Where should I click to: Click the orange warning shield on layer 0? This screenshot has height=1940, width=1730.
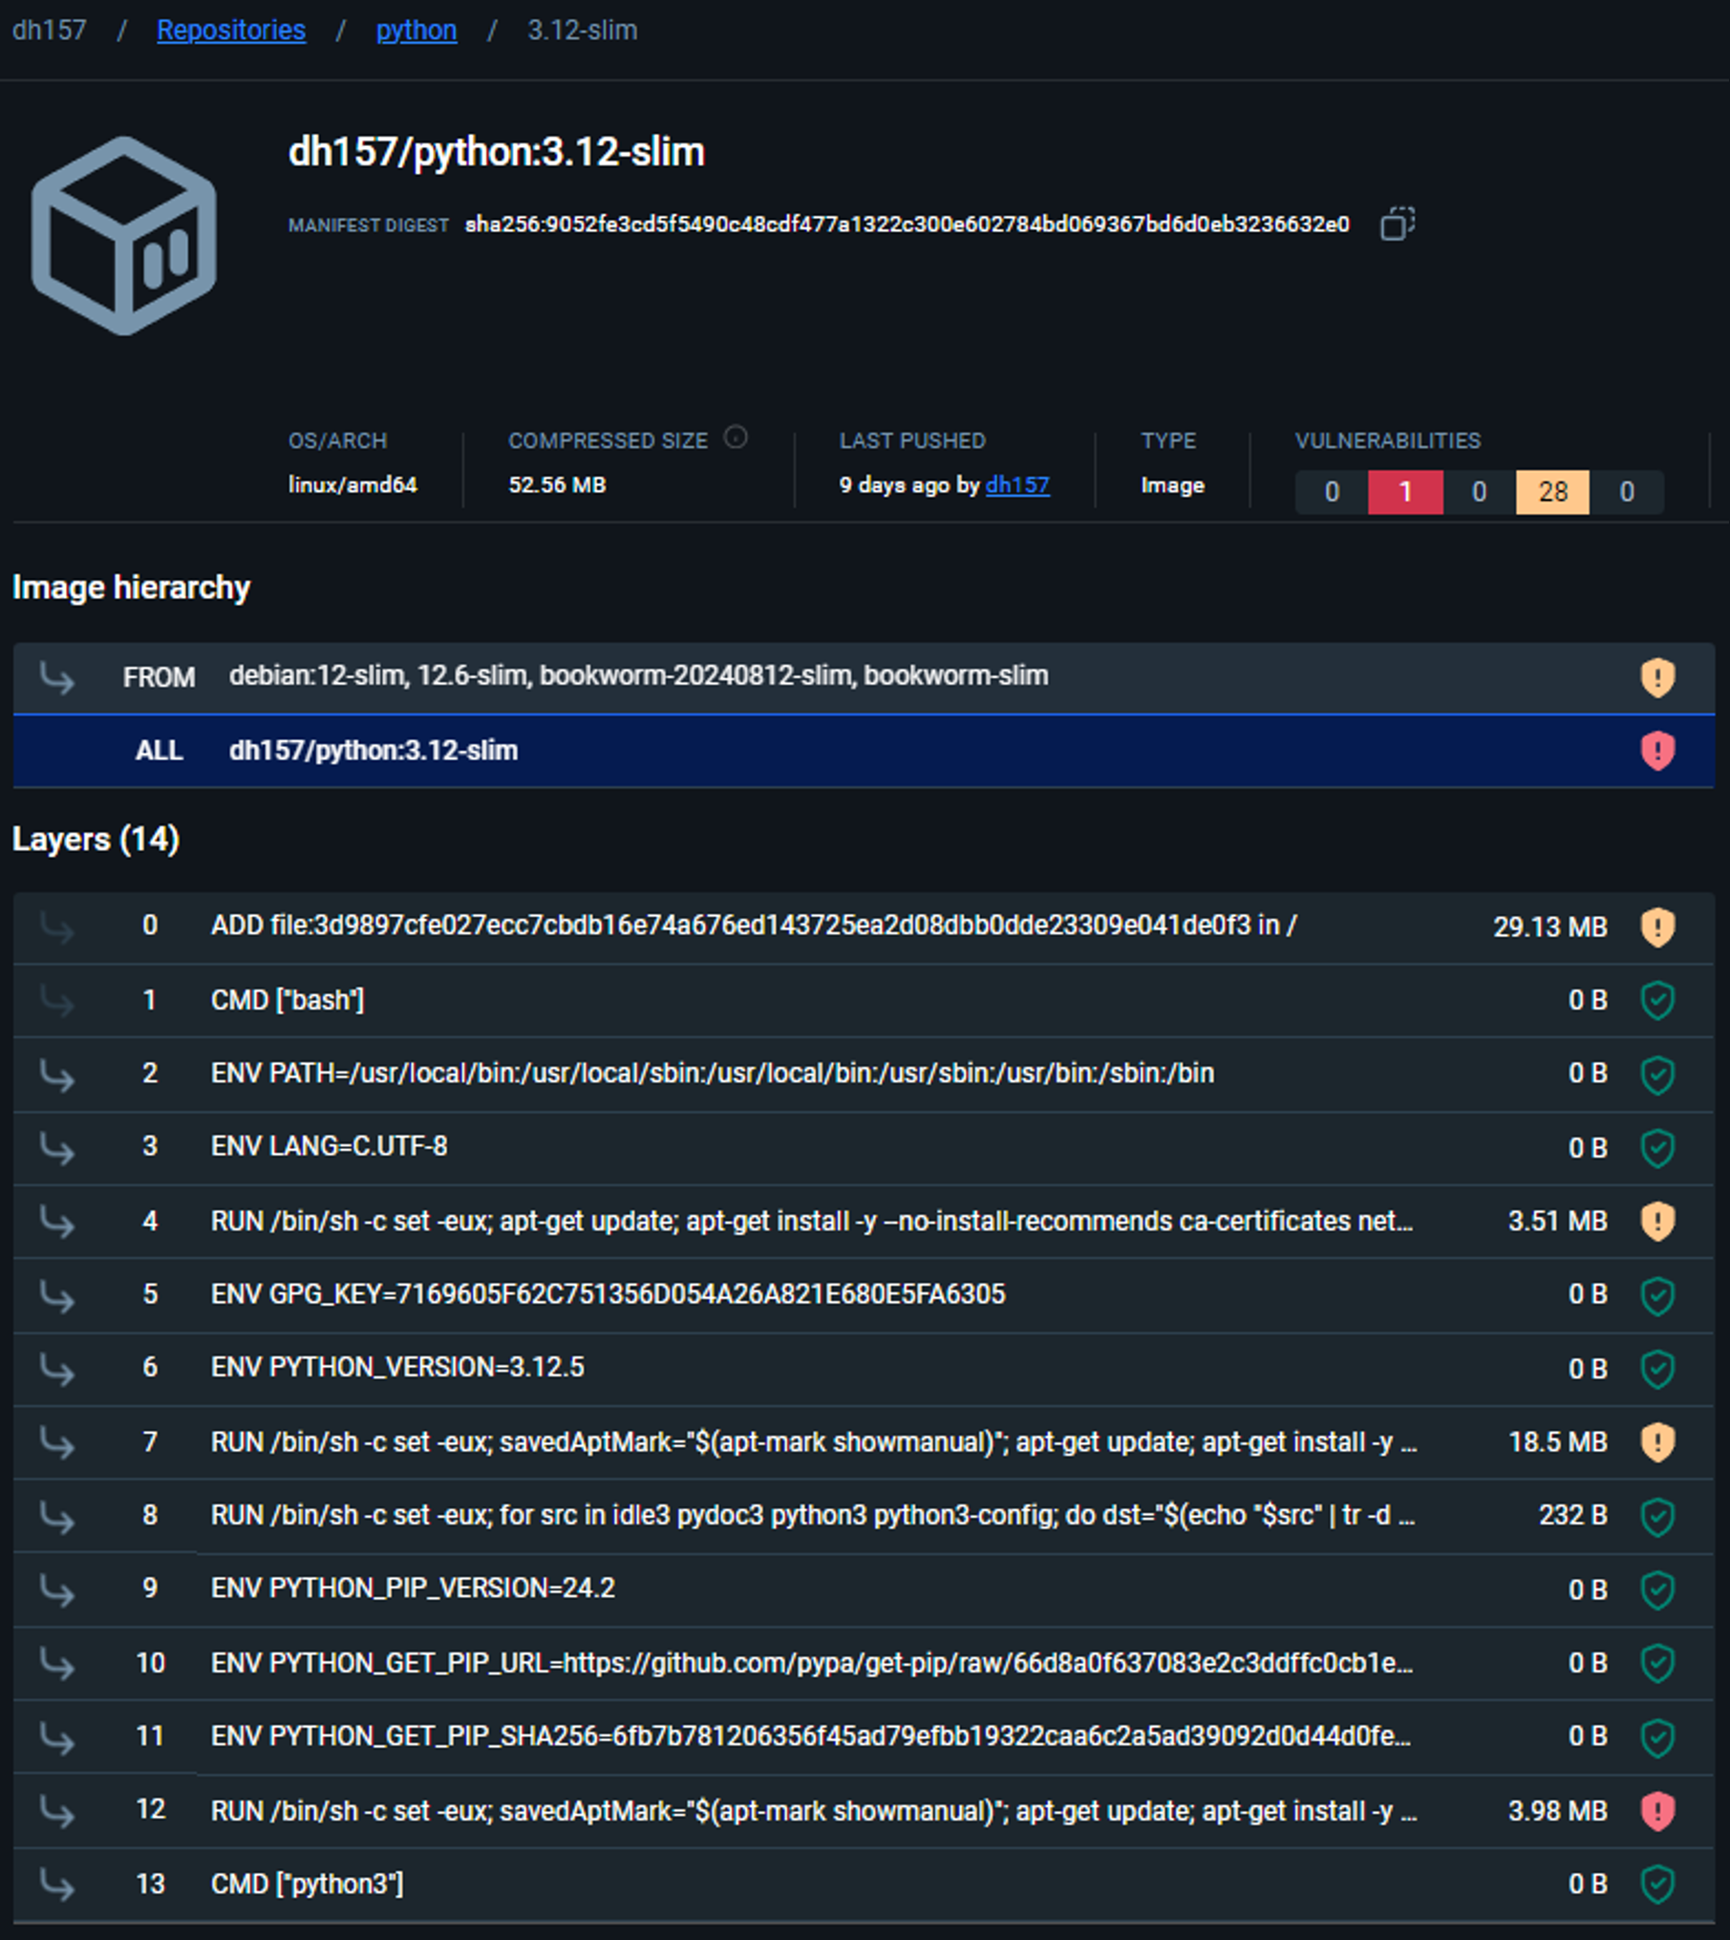point(1657,927)
